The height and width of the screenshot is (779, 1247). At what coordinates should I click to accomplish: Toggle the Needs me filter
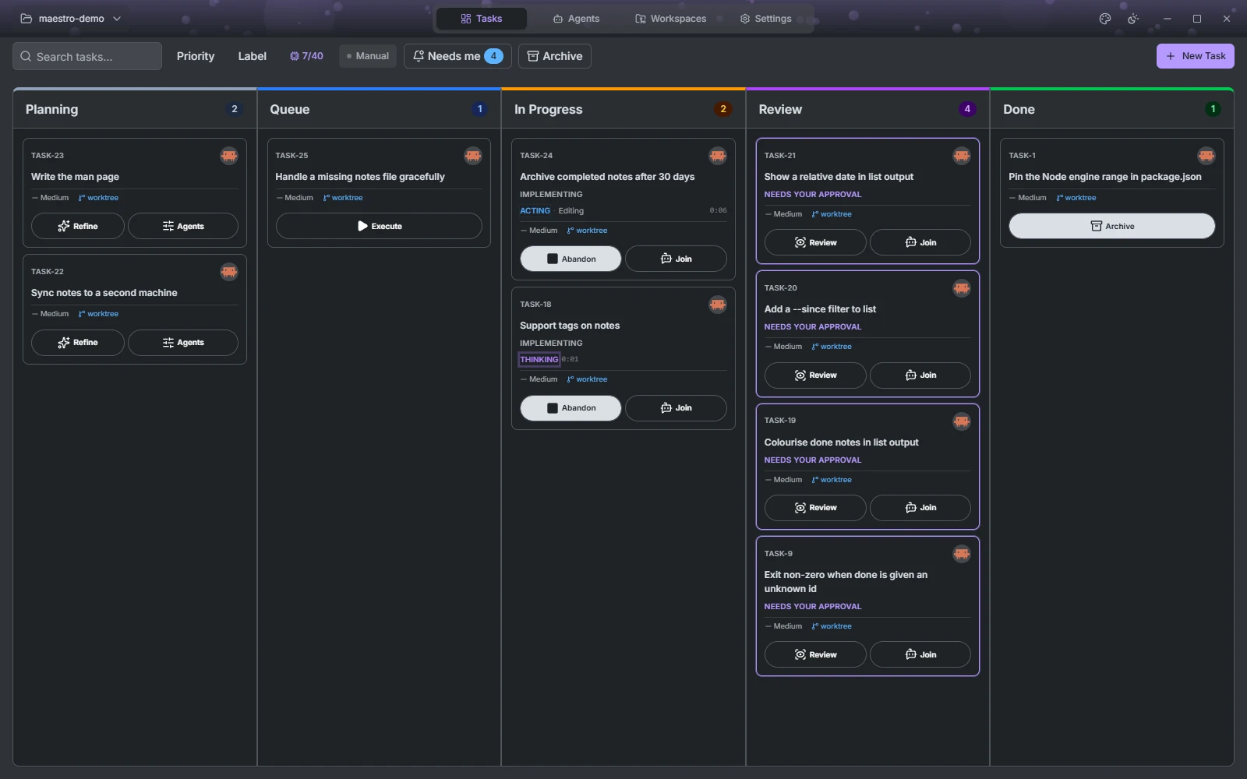pyautogui.click(x=457, y=56)
